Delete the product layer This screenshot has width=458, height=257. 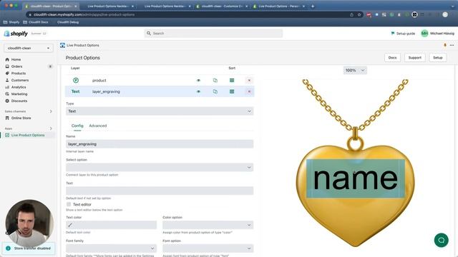click(249, 81)
